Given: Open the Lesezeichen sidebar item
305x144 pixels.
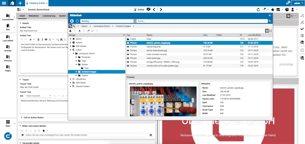Looking at the screenshot, I should pos(8,17).
